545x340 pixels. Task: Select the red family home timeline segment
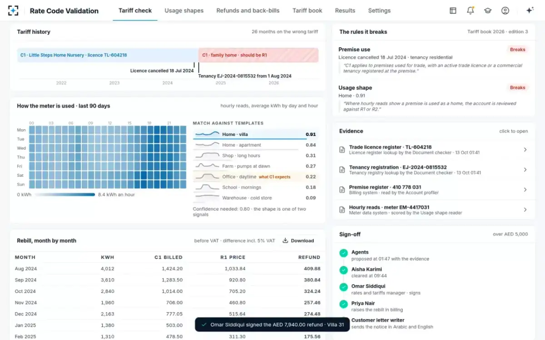click(258, 55)
